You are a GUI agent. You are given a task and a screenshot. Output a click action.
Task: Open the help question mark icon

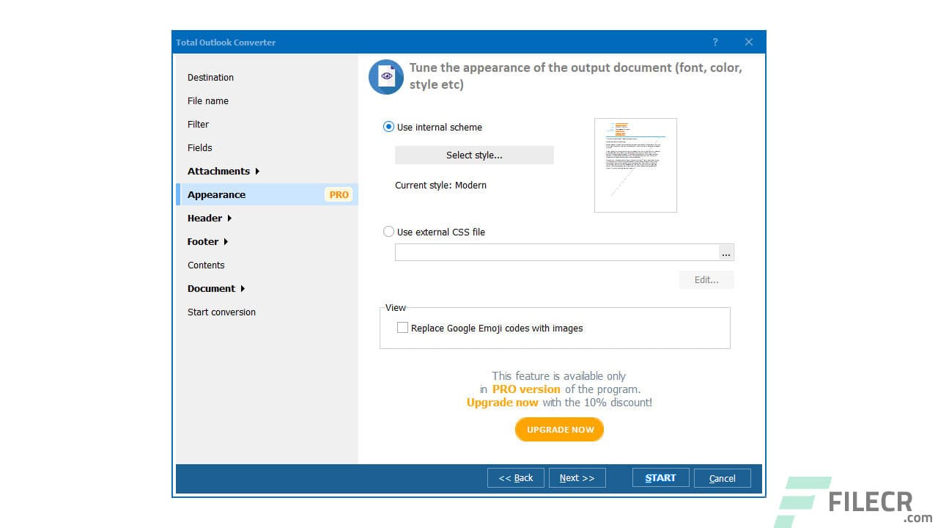click(715, 42)
